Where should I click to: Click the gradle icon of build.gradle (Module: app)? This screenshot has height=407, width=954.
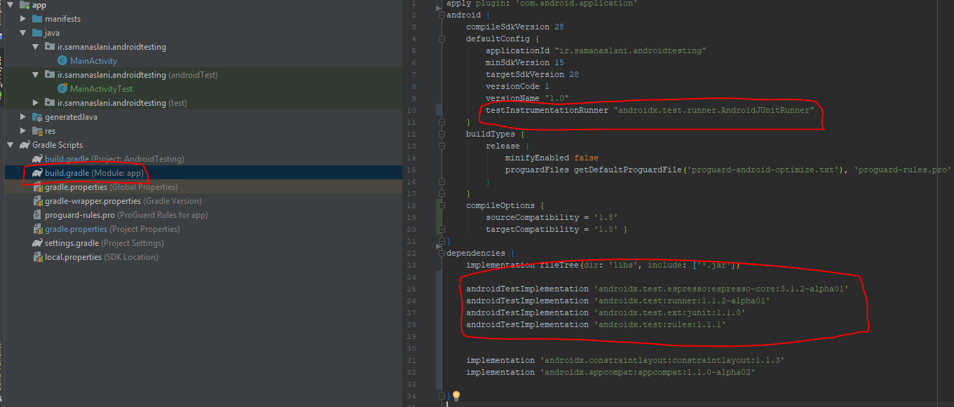pyautogui.click(x=38, y=173)
